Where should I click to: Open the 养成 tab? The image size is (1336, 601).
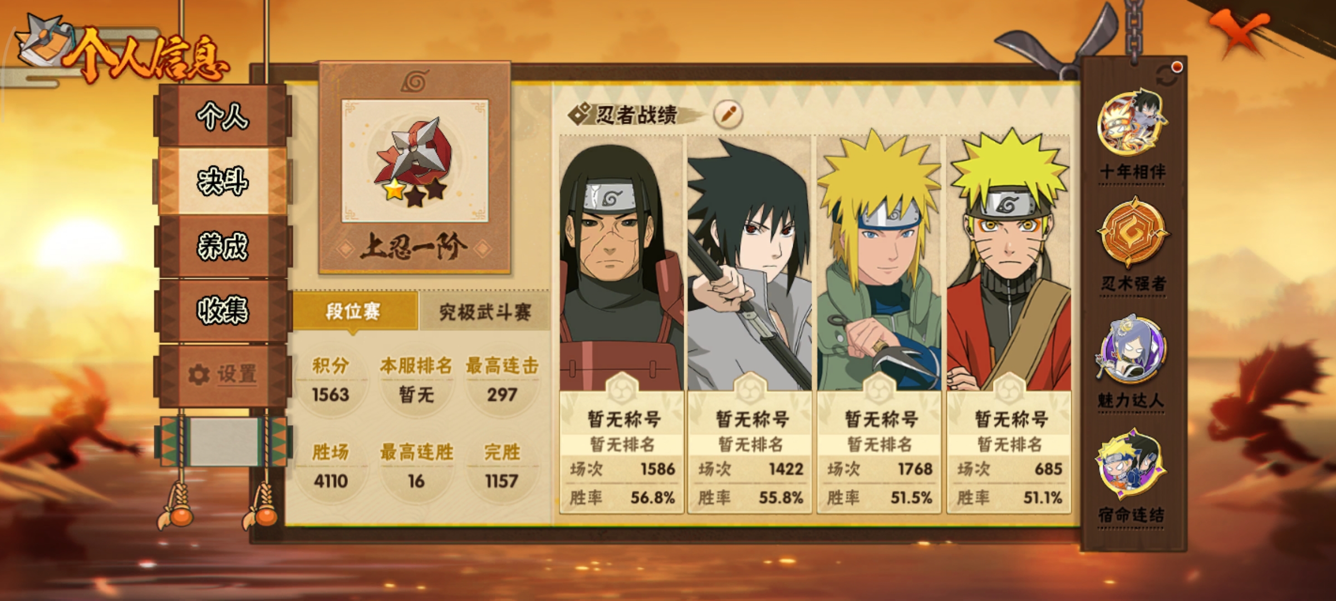coord(223,246)
